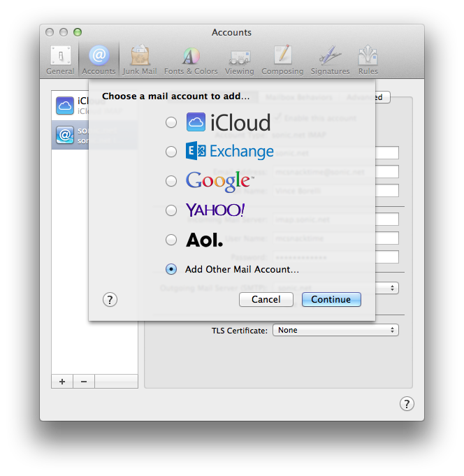Screen dimensions: 464x476
Task: Open the TLS Certificate dropdown
Action: point(335,330)
